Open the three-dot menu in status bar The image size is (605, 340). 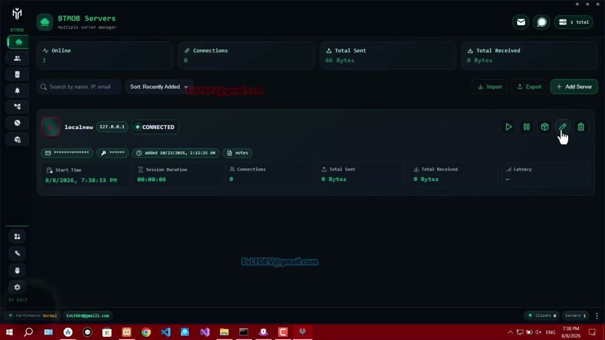[597, 315]
